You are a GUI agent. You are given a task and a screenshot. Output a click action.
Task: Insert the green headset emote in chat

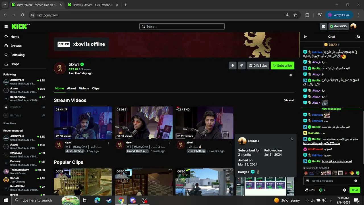pos(357,173)
